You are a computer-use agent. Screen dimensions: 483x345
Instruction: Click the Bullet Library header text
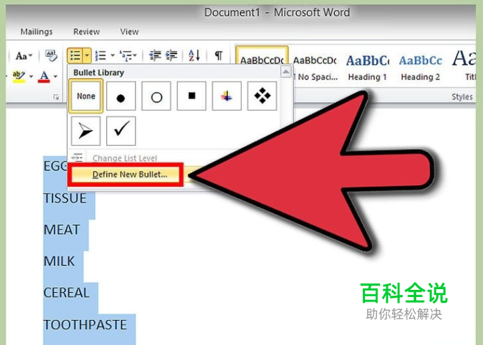[98, 72]
